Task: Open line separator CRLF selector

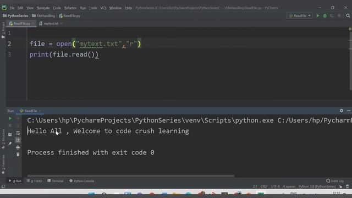Action: pos(264,186)
